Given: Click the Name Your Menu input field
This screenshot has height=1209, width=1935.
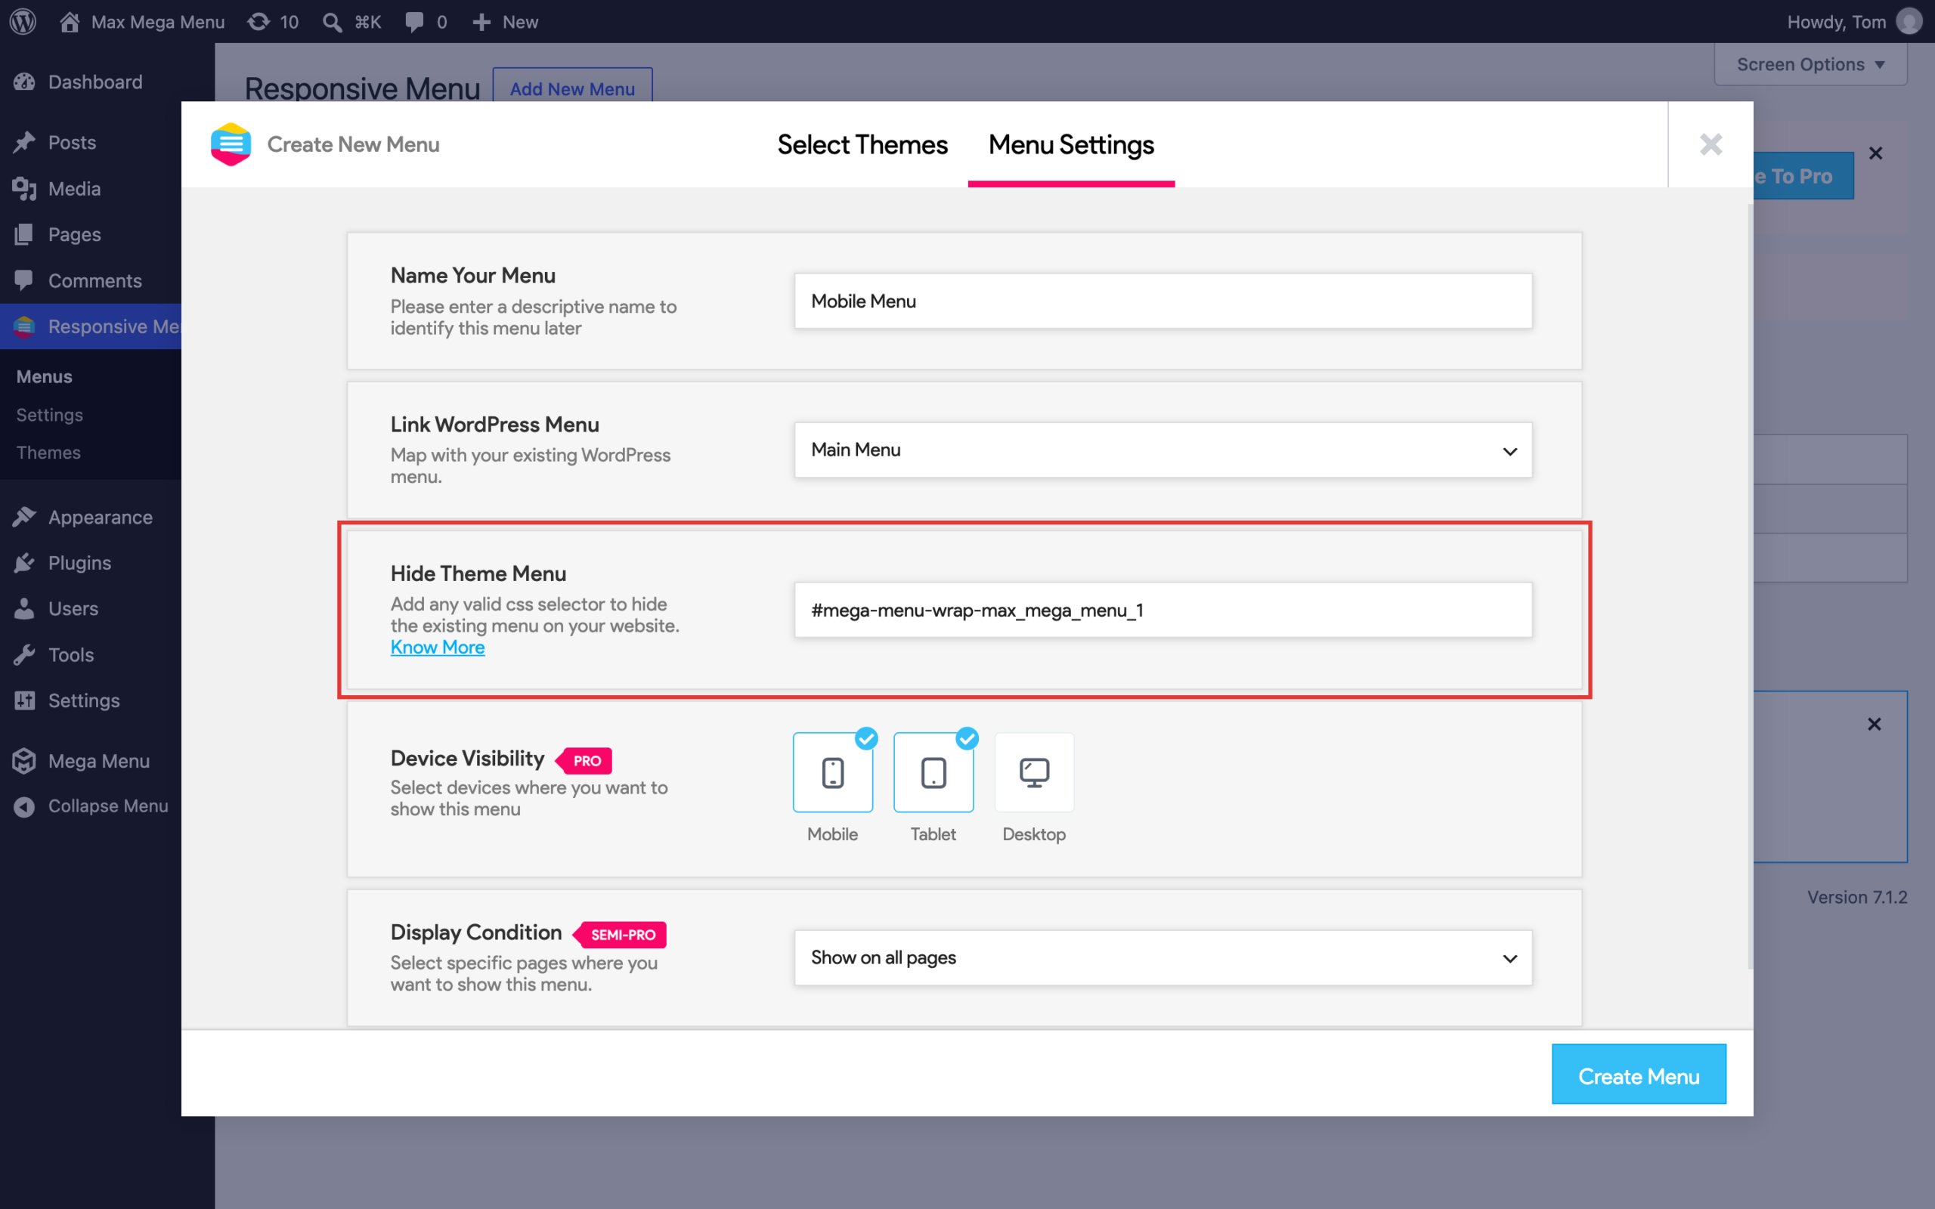Looking at the screenshot, I should pos(1163,301).
